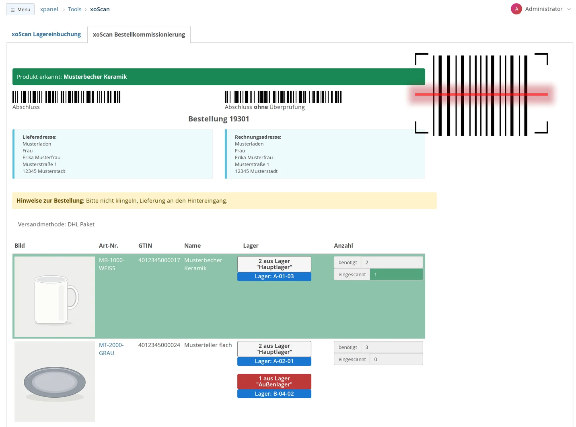Click the Abschluss ohne Überprüfung barcode

(x=283, y=97)
